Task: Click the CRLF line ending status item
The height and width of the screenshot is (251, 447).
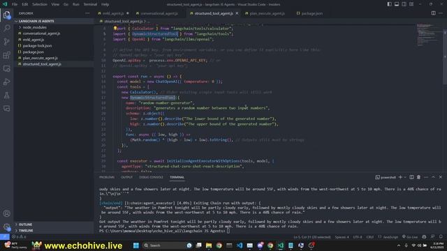Action: coord(370,237)
